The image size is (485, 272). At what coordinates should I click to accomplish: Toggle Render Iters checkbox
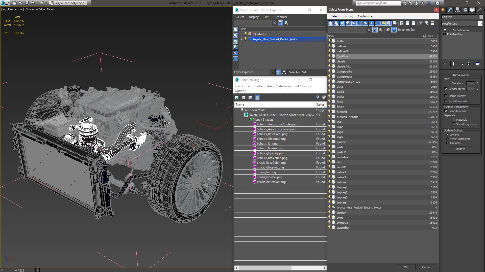point(446,89)
